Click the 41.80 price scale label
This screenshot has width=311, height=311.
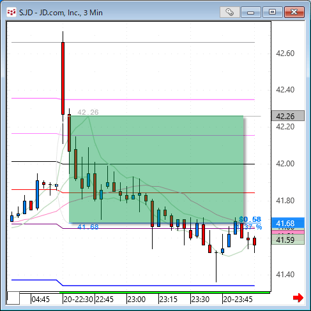[x=285, y=200]
